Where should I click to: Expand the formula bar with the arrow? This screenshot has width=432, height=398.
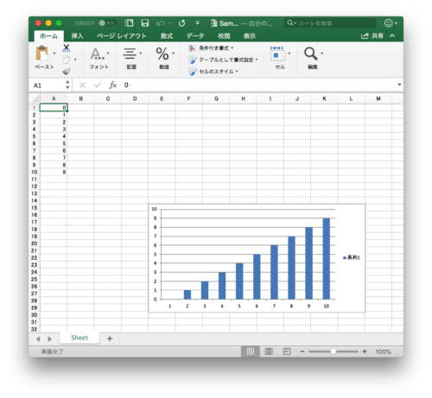pos(399,85)
